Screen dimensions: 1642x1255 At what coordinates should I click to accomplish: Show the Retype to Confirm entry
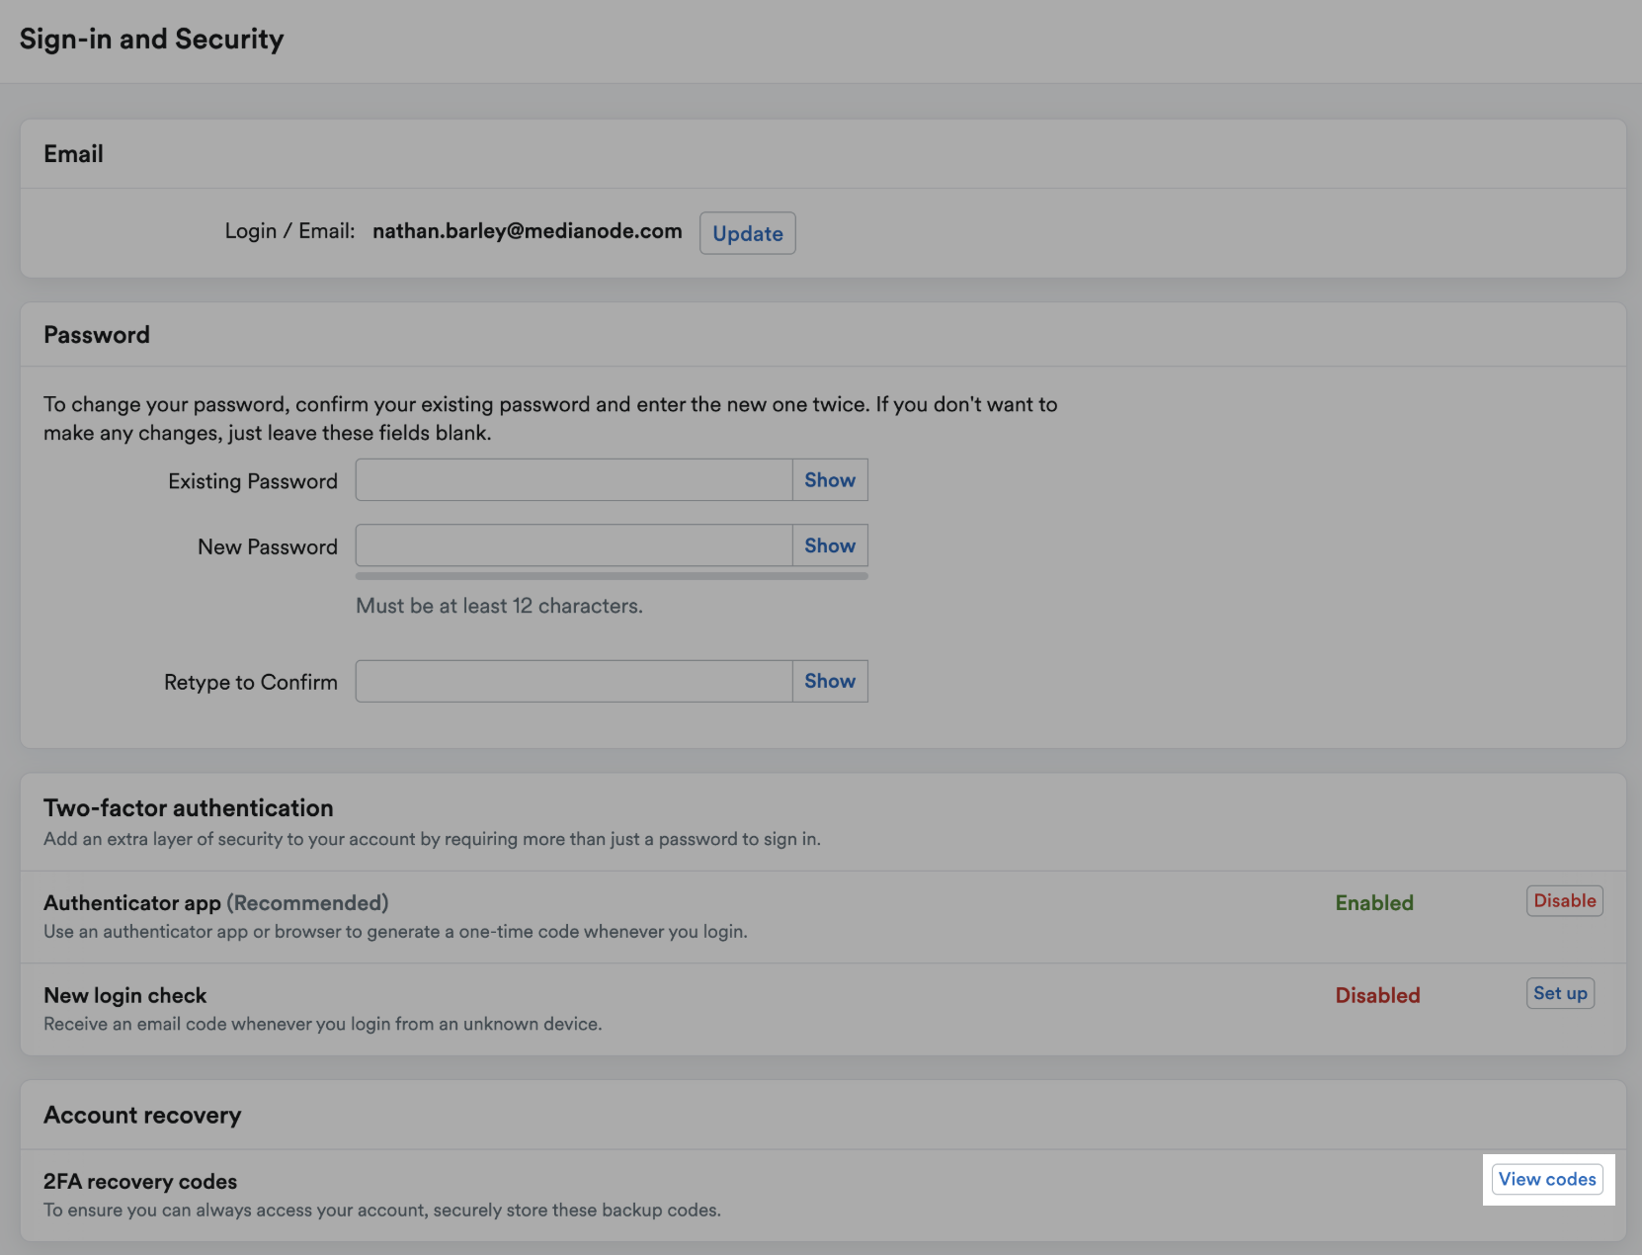point(829,680)
